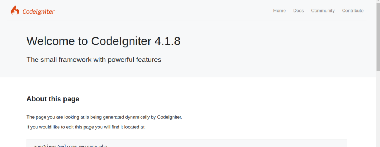
Task: Click the CodeIgniter flame logo icon
Action: click(x=15, y=10)
